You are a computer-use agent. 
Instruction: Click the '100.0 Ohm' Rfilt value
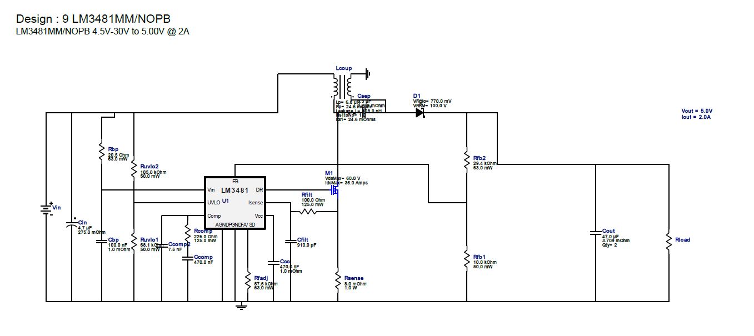coord(313,200)
